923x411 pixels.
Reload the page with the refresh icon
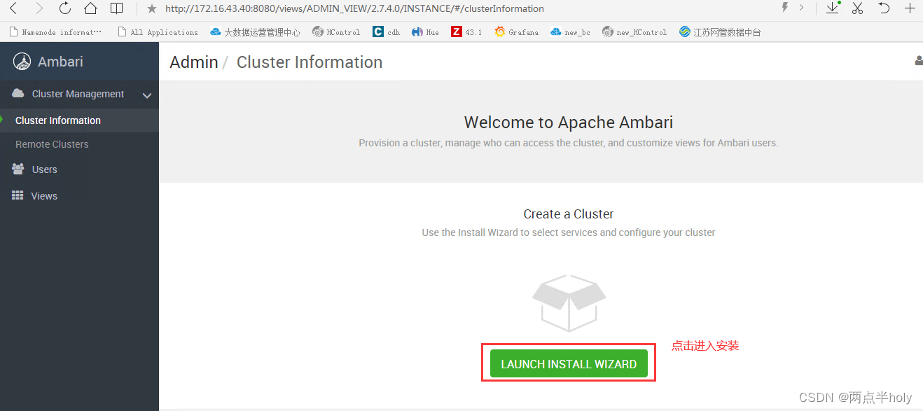(x=65, y=9)
